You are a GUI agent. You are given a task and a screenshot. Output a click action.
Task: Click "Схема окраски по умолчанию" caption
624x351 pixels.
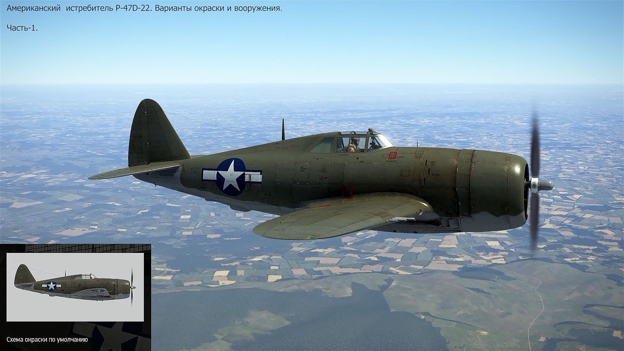(47, 340)
